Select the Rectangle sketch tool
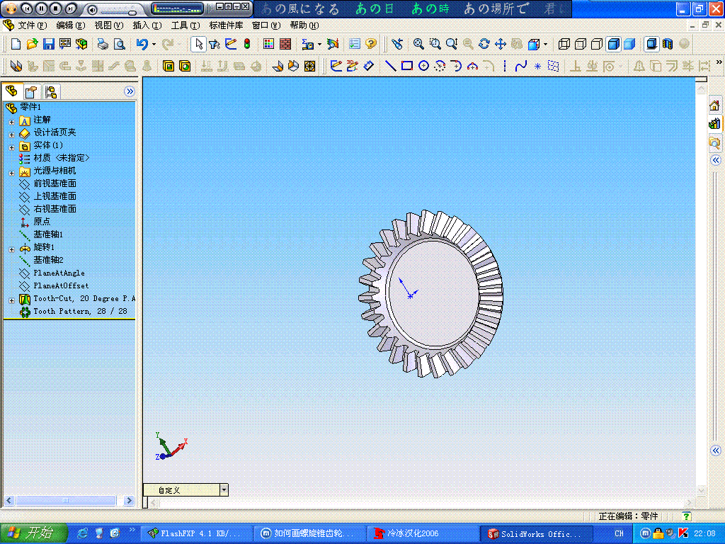The height and width of the screenshot is (544, 725). point(409,66)
